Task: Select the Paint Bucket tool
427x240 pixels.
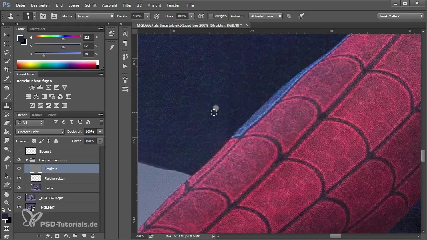Action: (x=6, y=132)
